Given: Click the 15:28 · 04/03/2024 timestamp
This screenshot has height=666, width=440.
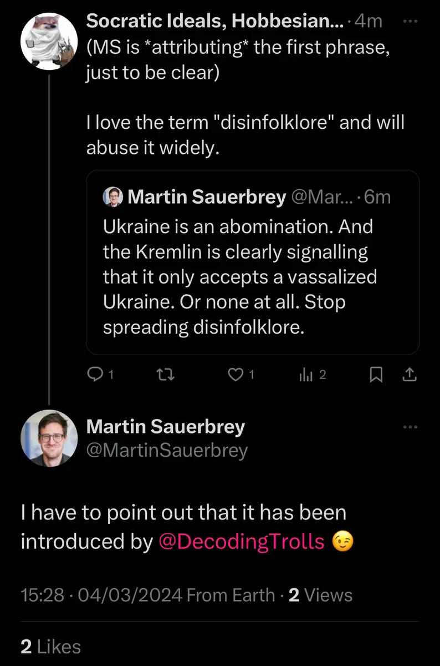Looking at the screenshot, I should point(101,595).
